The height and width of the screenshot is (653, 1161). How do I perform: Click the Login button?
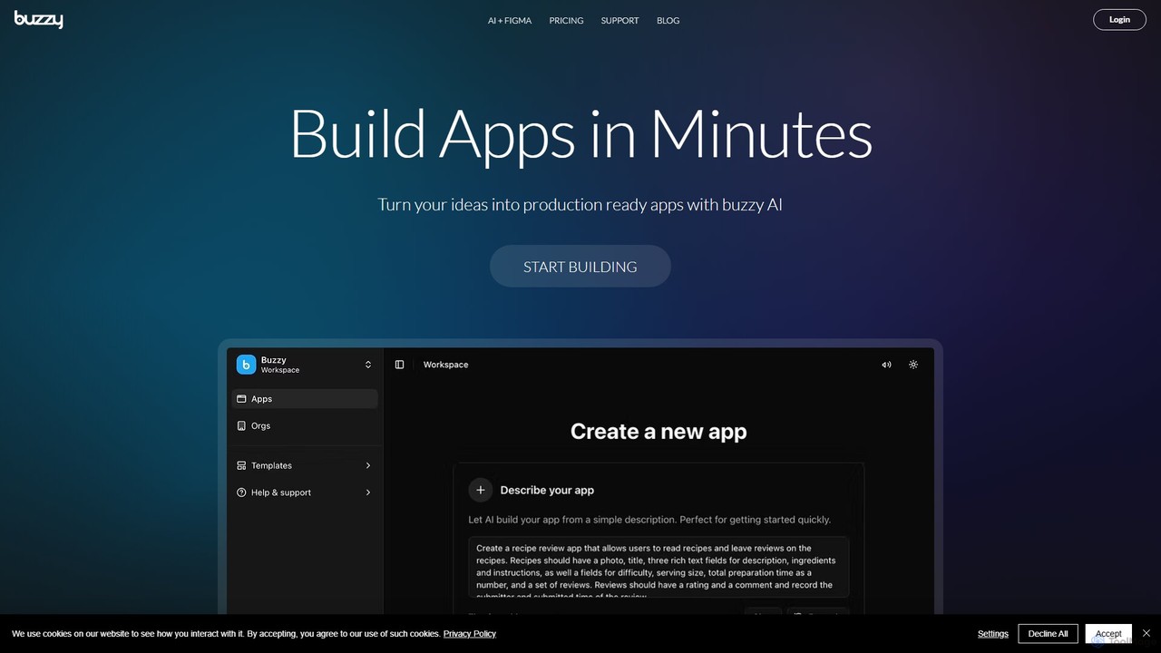click(x=1119, y=19)
